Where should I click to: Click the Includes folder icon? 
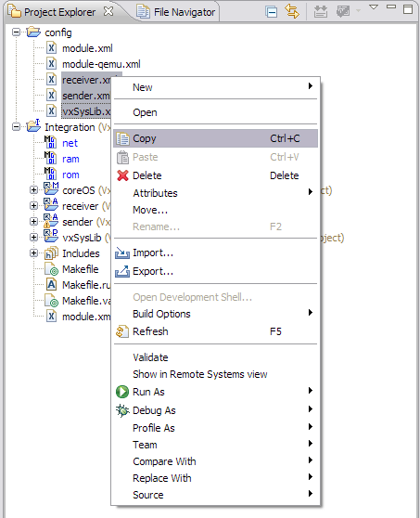click(x=52, y=253)
